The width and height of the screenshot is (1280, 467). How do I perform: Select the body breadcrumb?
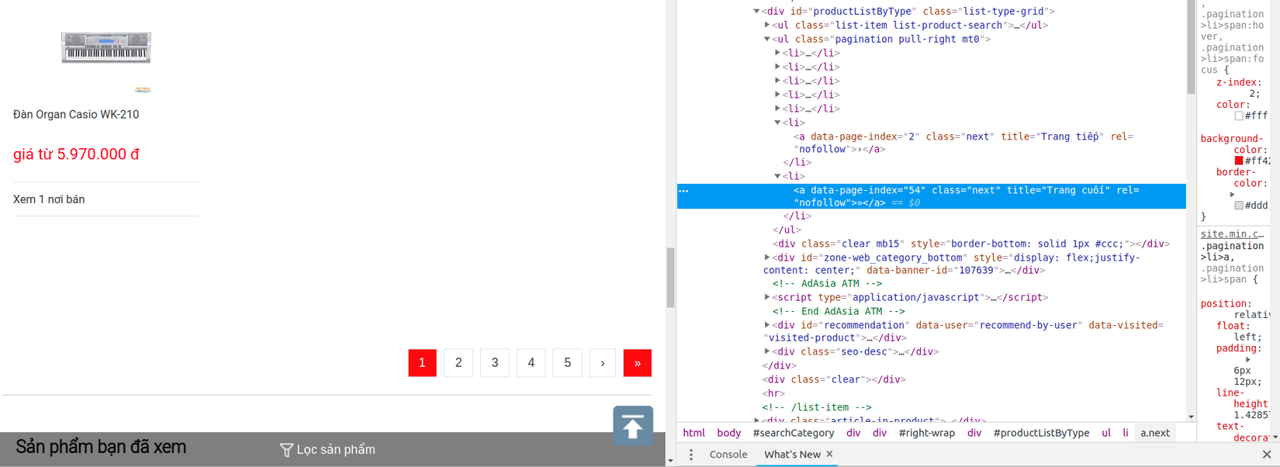pos(728,433)
